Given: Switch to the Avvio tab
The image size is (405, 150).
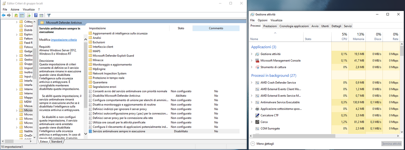Looking at the screenshot, I should 315,26.
